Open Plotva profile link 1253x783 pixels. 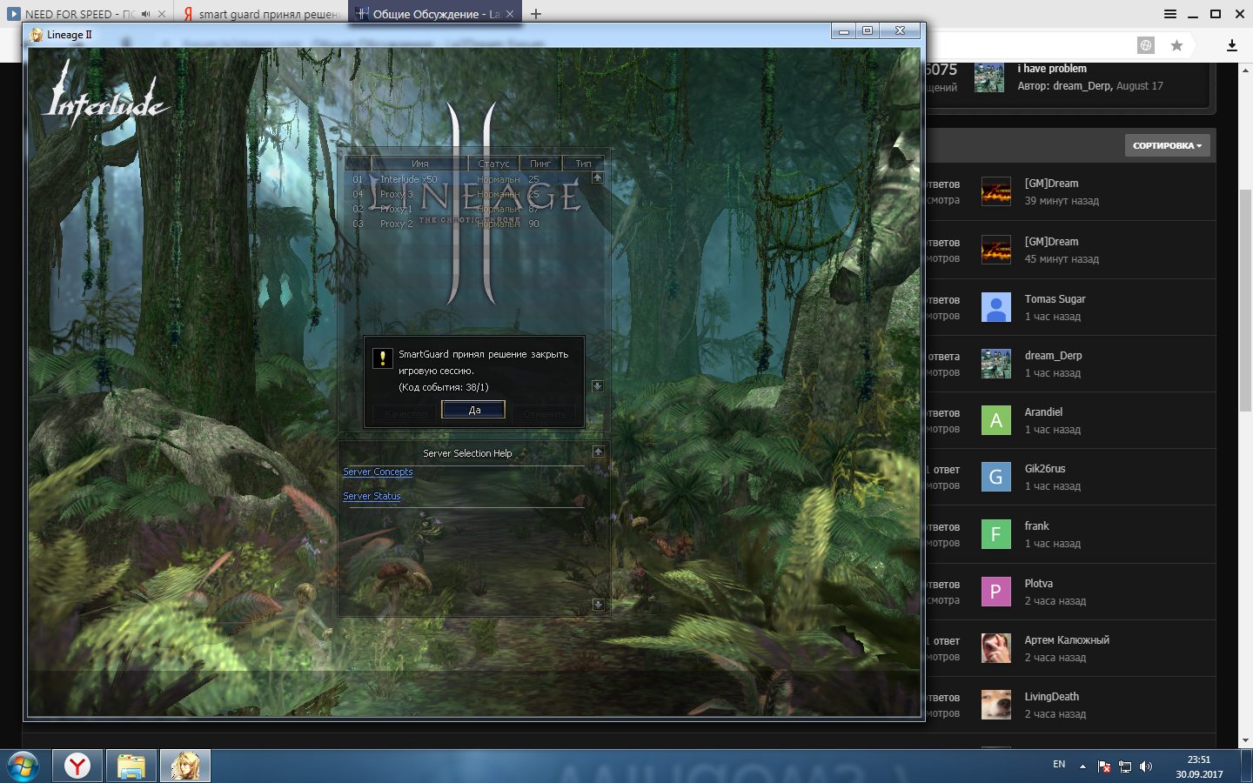pyautogui.click(x=1038, y=584)
